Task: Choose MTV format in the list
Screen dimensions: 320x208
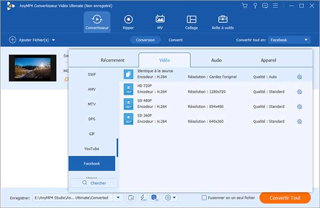Action: pyautogui.click(x=92, y=104)
